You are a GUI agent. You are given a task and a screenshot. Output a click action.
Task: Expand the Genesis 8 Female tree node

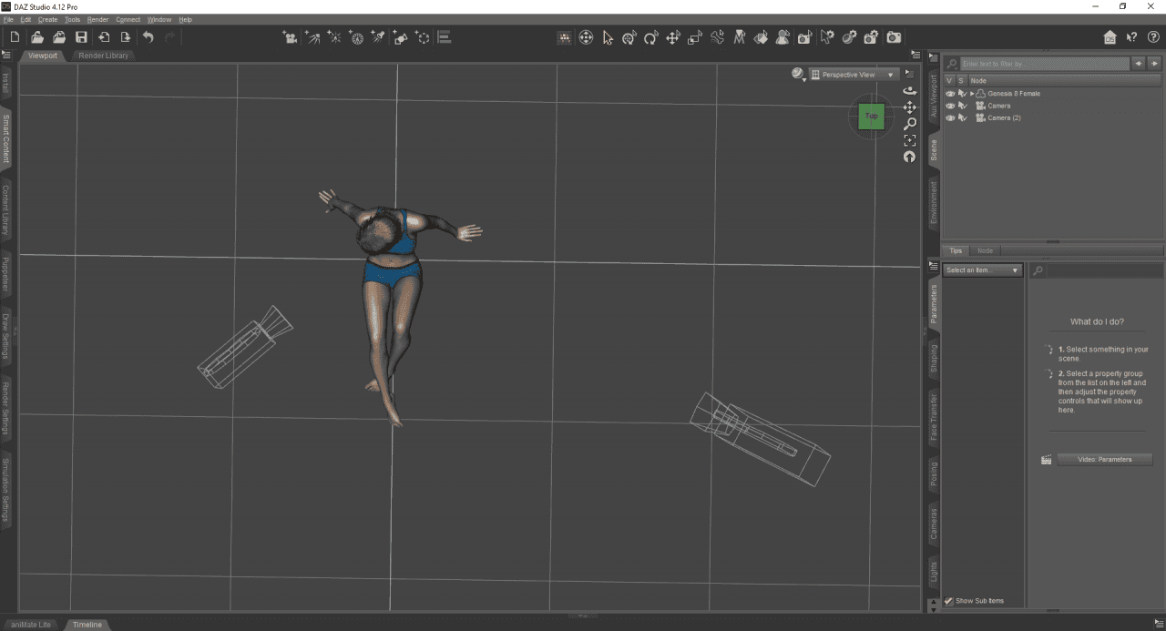tap(972, 94)
